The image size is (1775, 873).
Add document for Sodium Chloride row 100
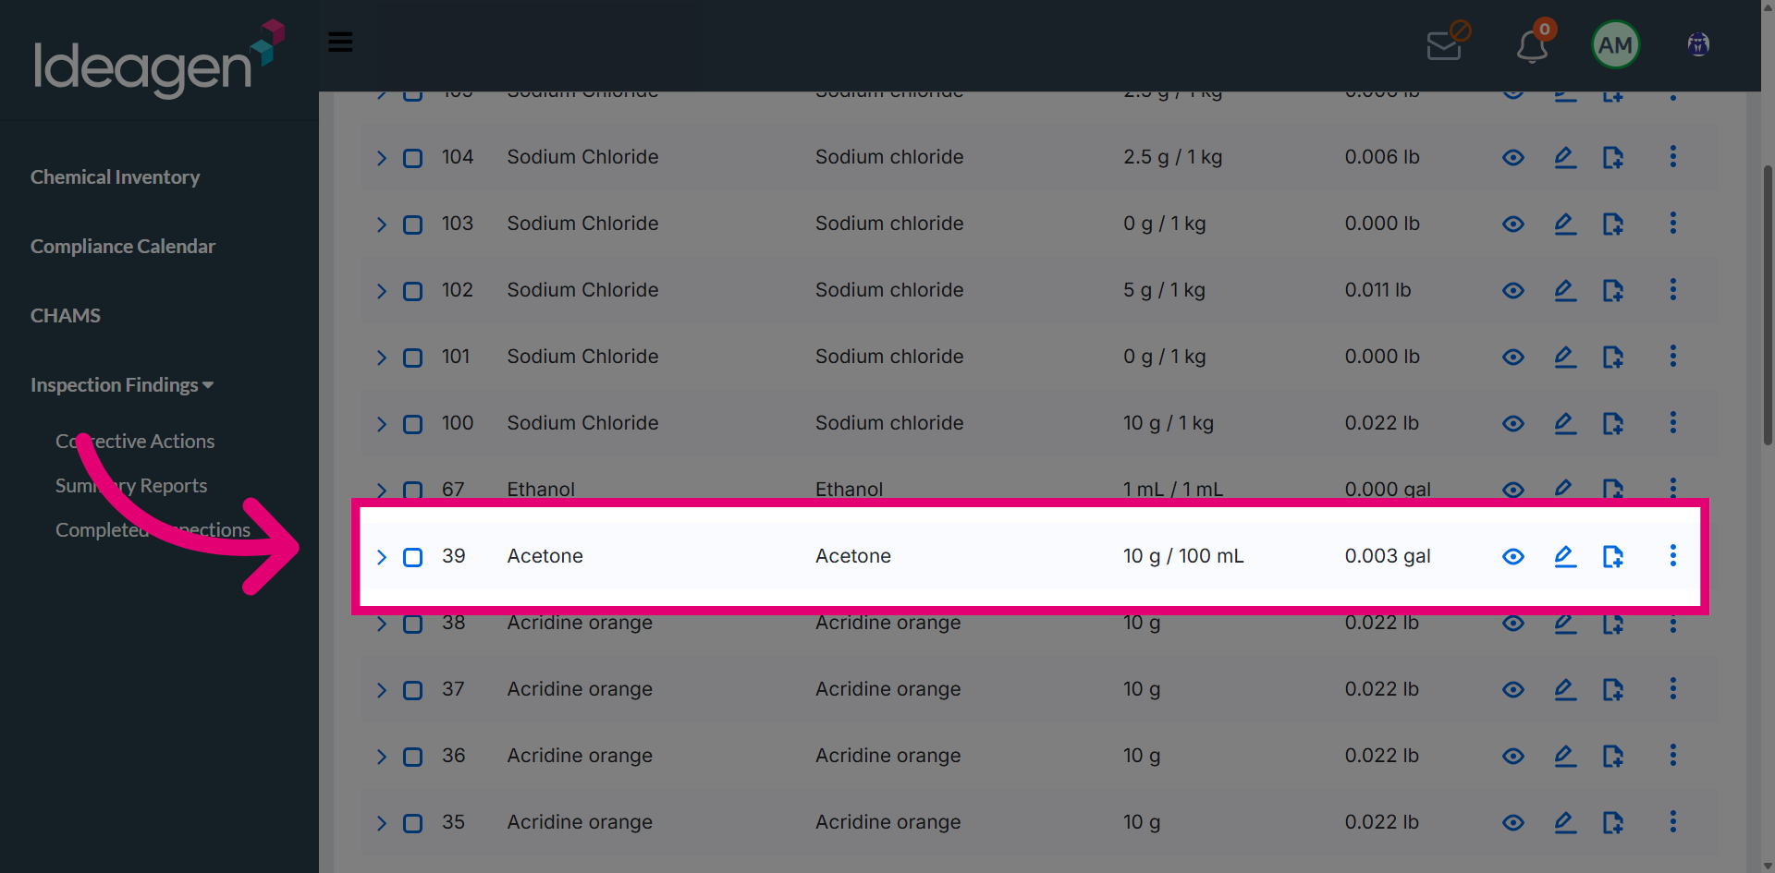click(x=1613, y=423)
